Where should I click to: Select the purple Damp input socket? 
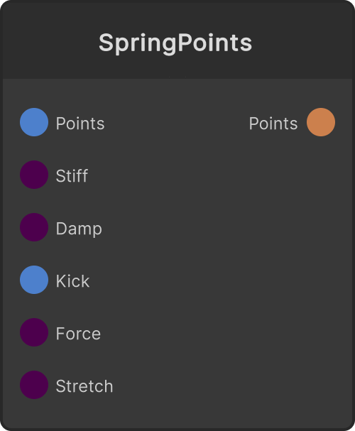click(x=34, y=227)
